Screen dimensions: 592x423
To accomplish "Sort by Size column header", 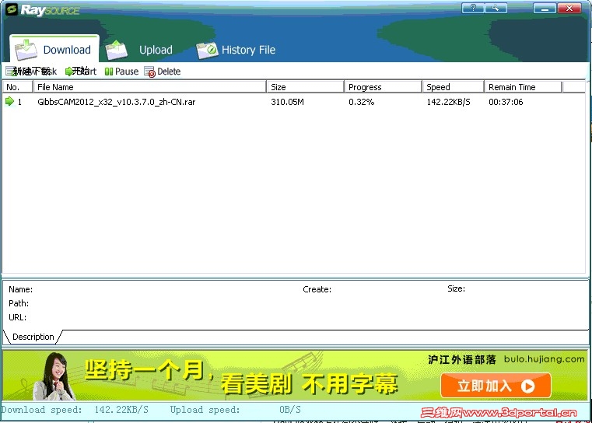I will pyautogui.click(x=306, y=87).
